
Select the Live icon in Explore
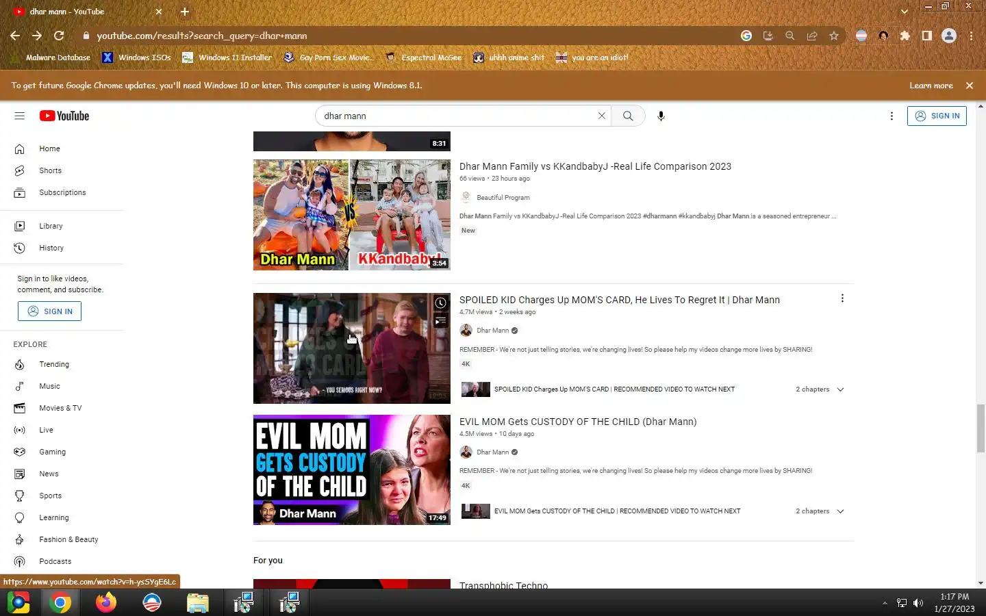19,430
